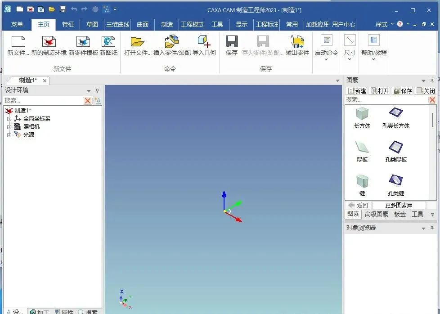Select the 孔类键 hole key shape
This screenshot has height=314, width=440.
point(395,185)
